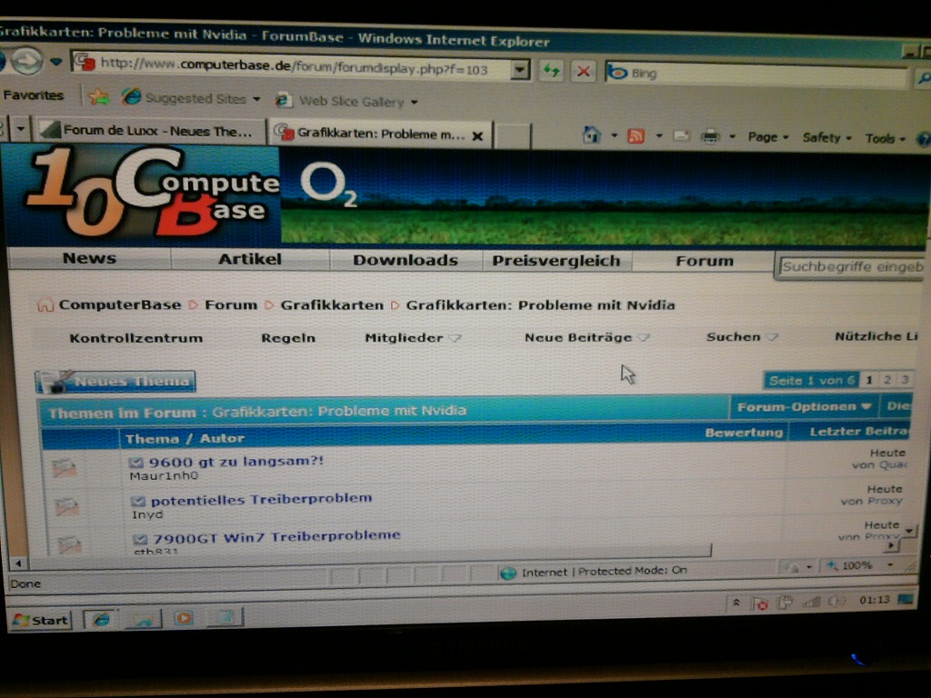
Task: Sort by Bewertung column header
Action: point(744,432)
